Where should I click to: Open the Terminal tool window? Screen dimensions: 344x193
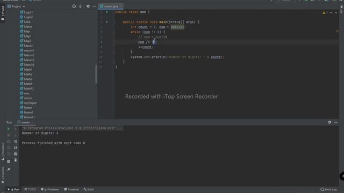[x=71, y=189]
